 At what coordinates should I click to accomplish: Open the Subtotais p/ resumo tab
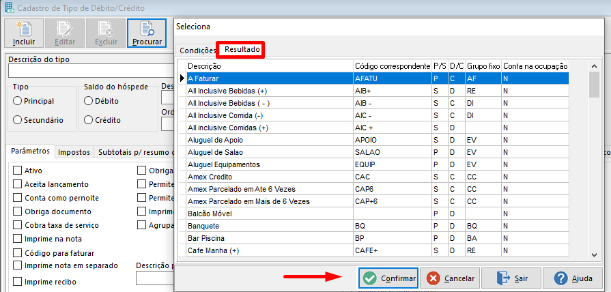(x=134, y=152)
